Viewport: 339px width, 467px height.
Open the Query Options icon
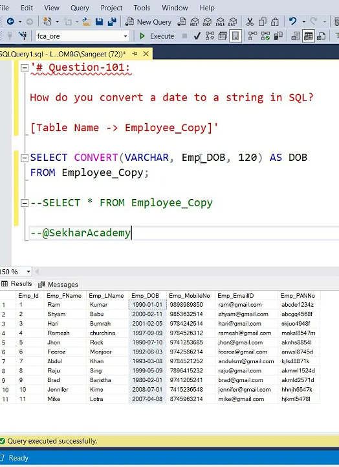(x=223, y=36)
